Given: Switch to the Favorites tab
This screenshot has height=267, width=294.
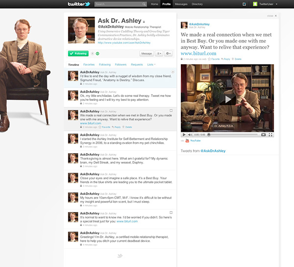Looking at the screenshot, I should pyautogui.click(x=89, y=65).
